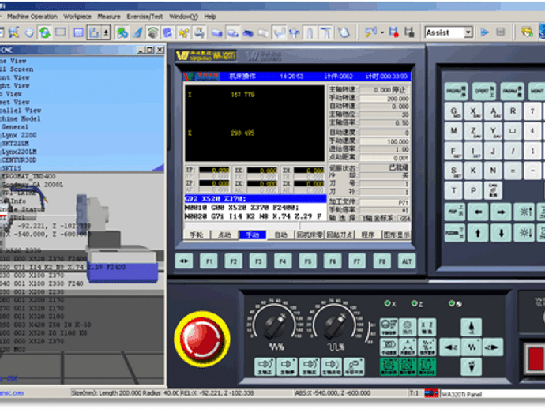Toggle the coolant switch button
Image resolution: width=545 pixels, height=409 pixels.
354,366
